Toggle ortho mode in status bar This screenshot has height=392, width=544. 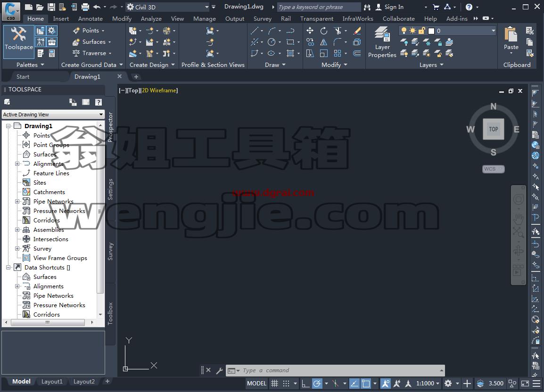305,384
